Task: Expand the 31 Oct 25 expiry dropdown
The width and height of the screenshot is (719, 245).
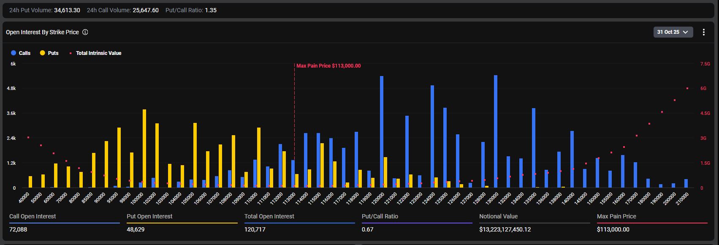Action: tap(673, 32)
